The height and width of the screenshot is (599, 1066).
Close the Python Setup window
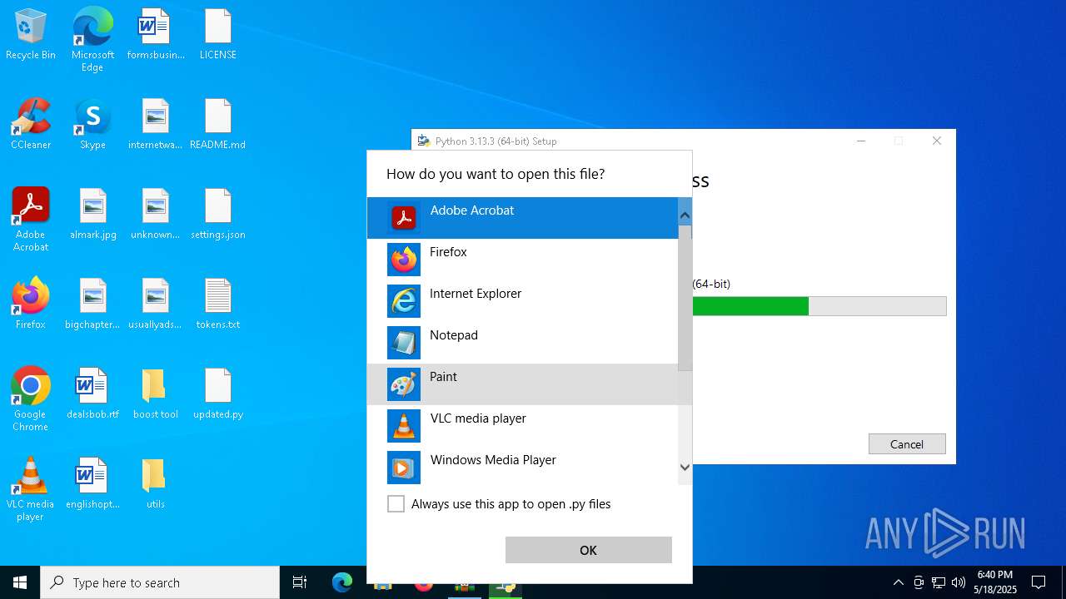[x=937, y=141]
